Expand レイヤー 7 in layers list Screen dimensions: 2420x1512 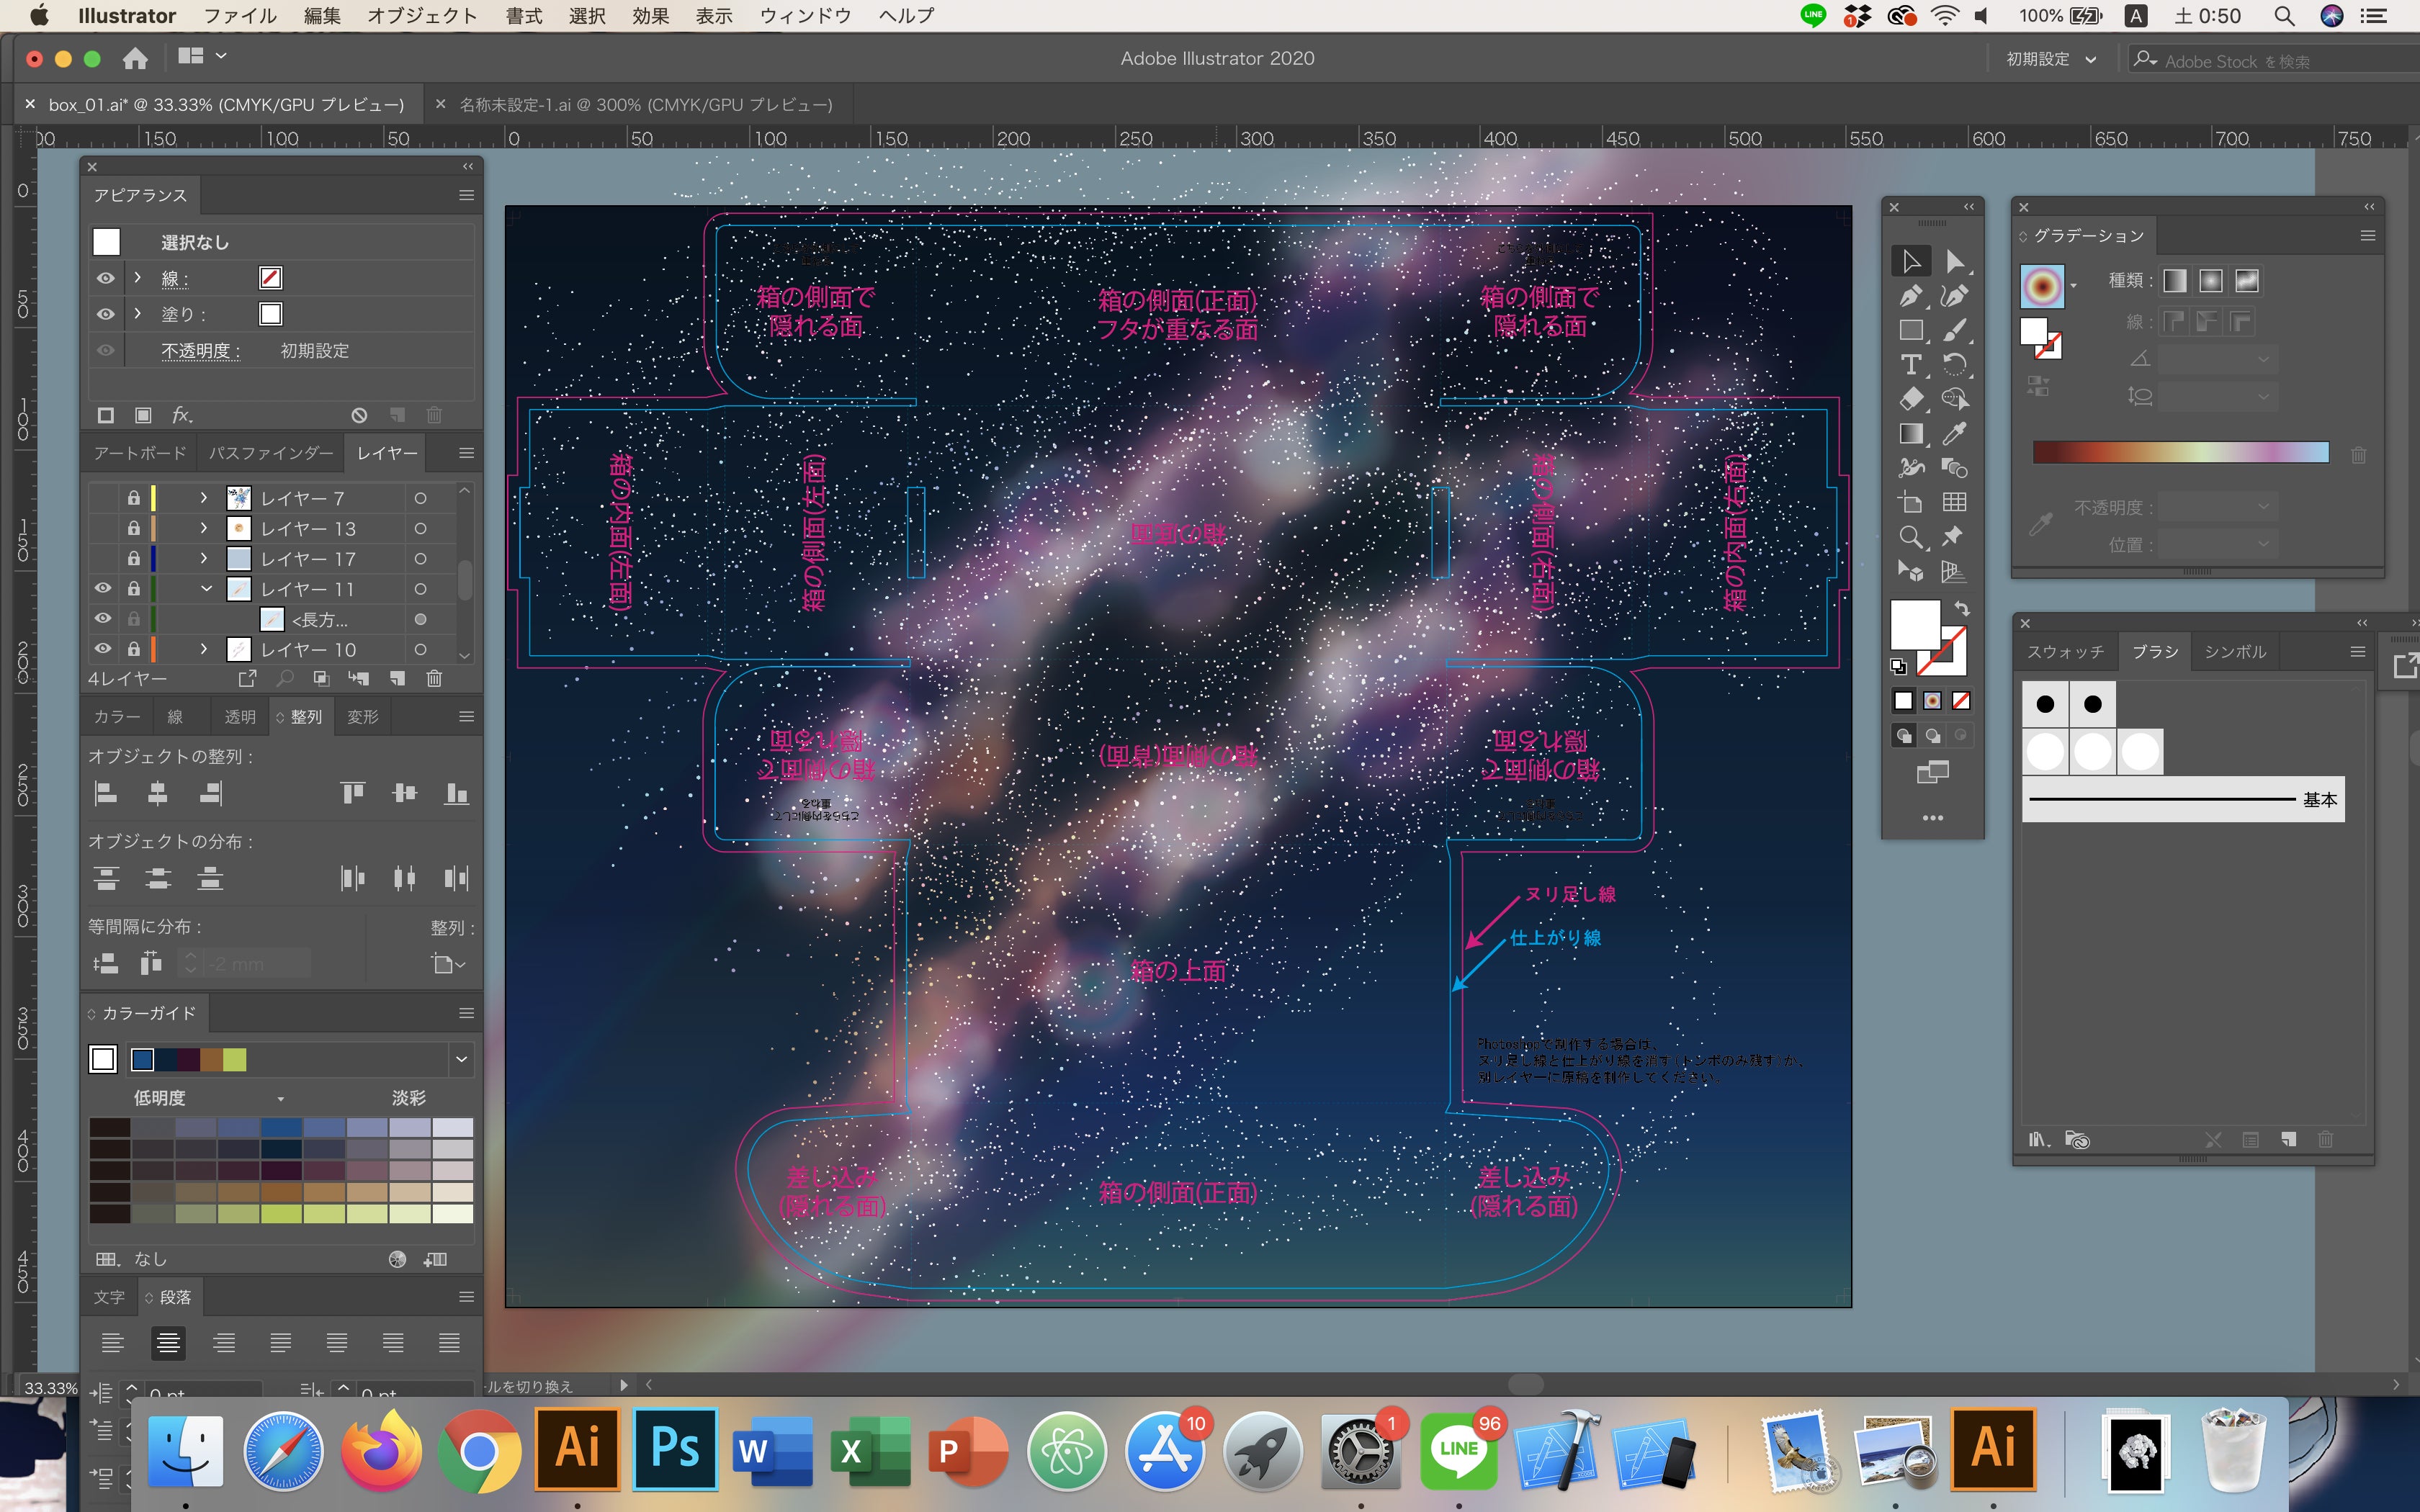tap(204, 498)
